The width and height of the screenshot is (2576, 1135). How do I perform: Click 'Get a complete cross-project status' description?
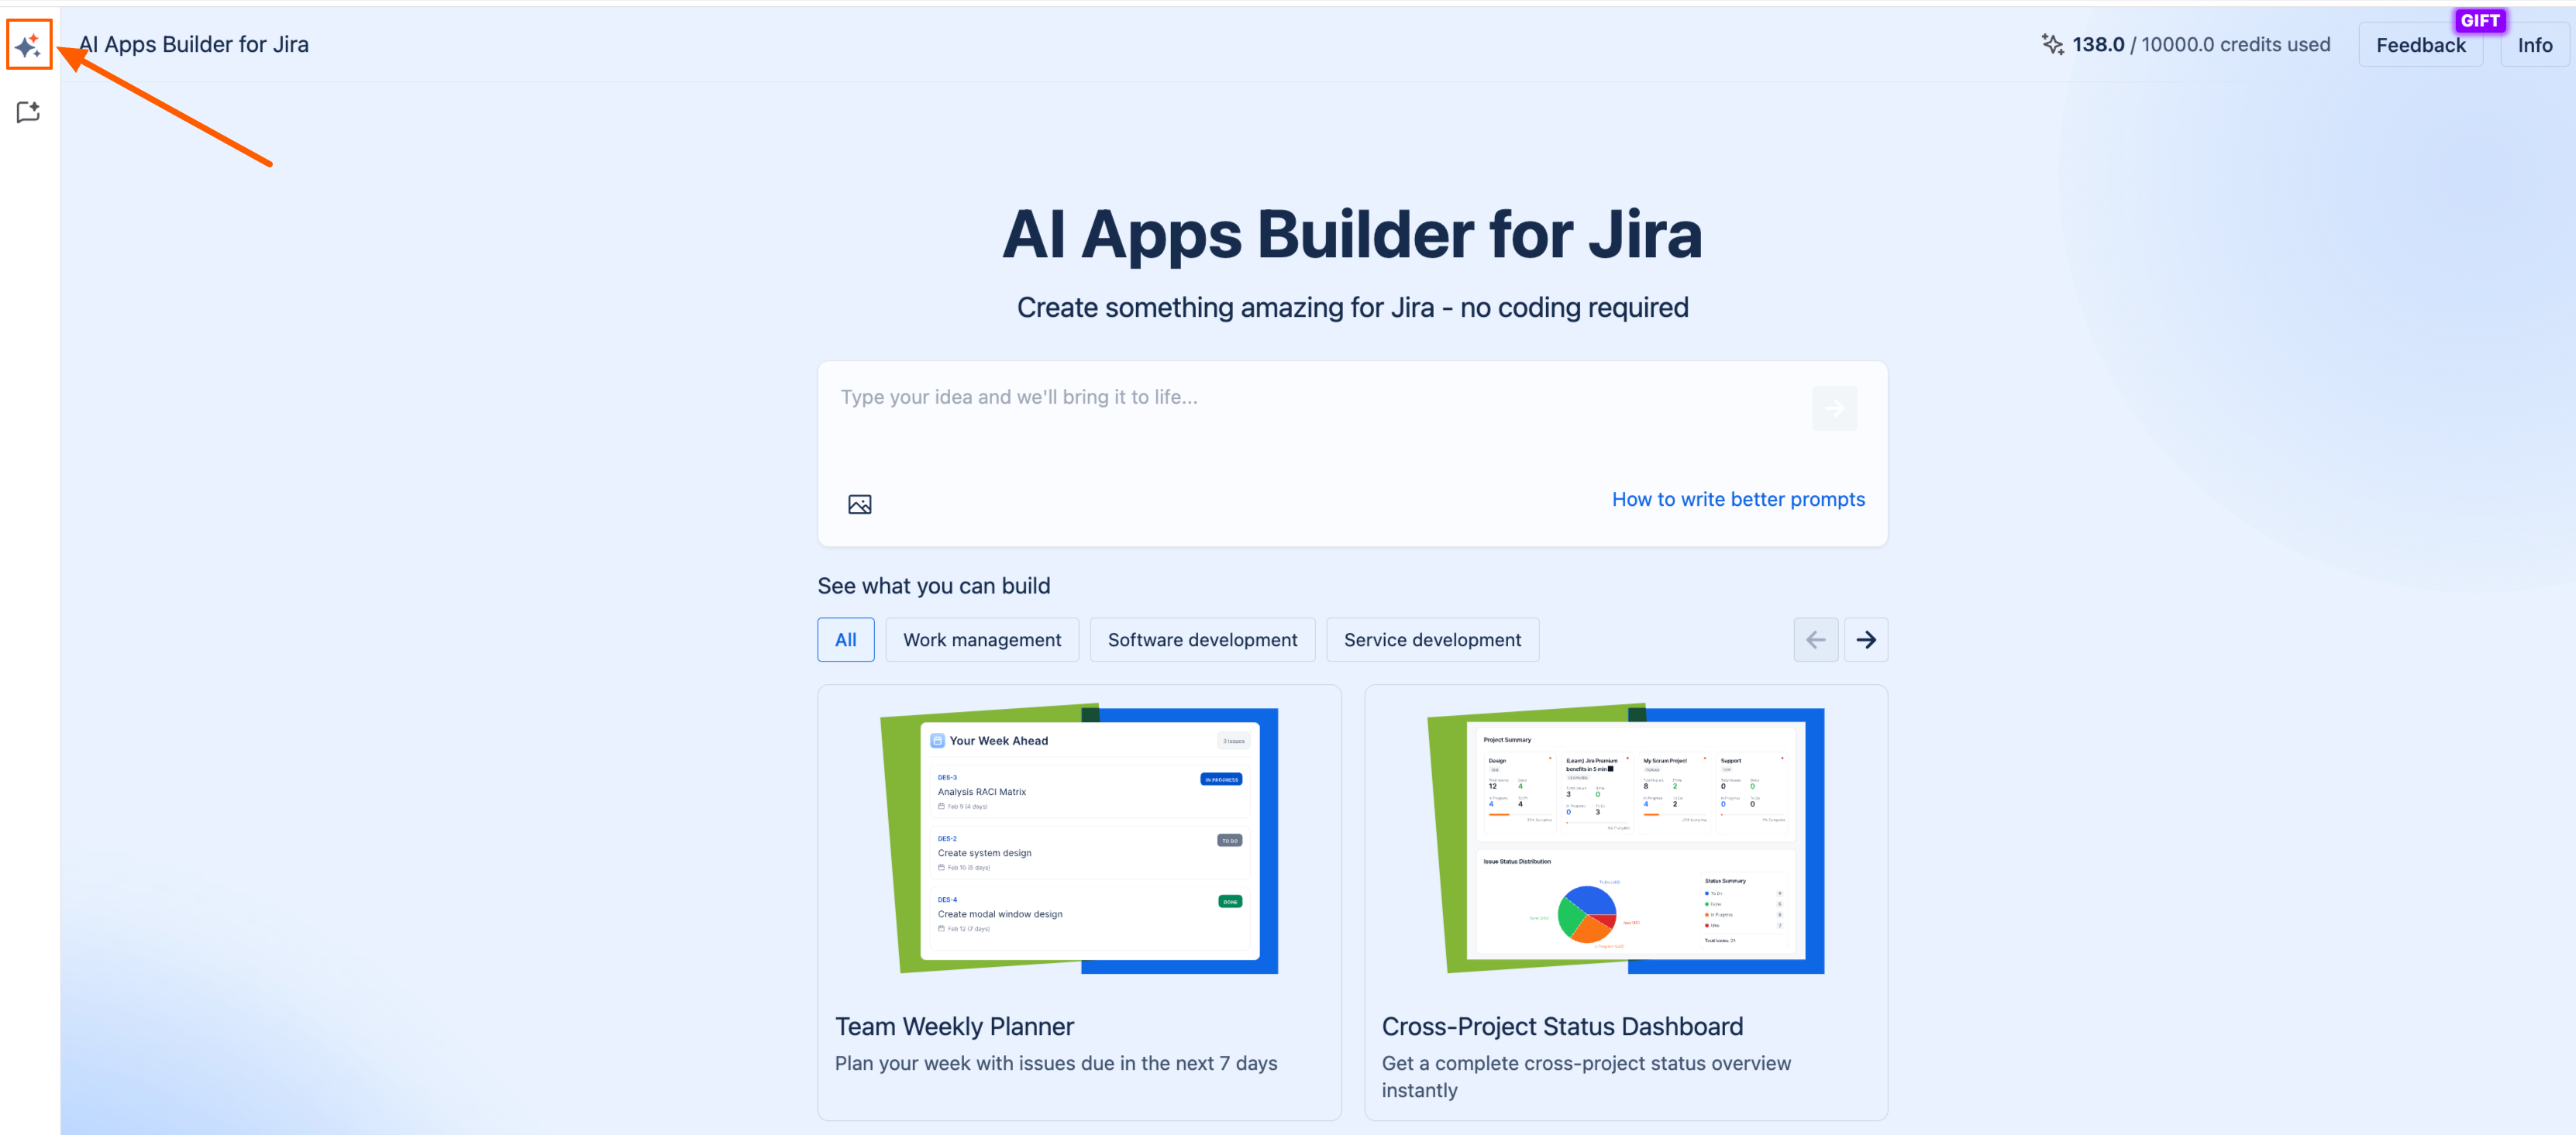click(x=1586, y=1077)
